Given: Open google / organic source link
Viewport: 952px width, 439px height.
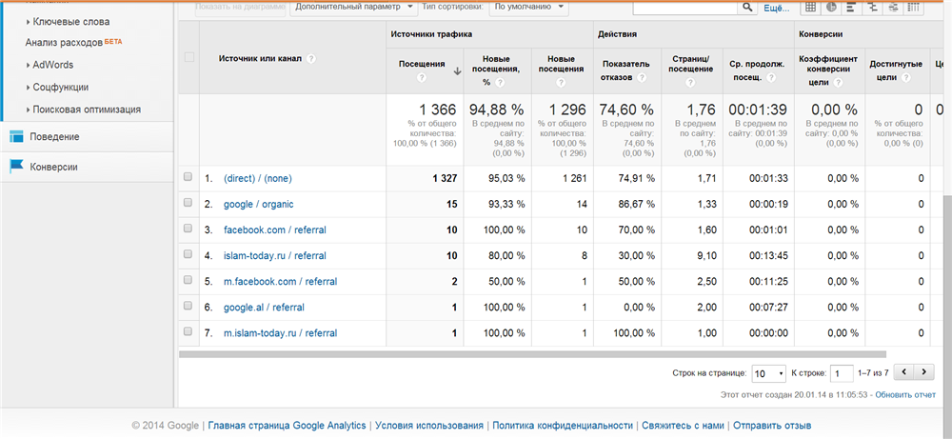Looking at the screenshot, I should 259,205.
